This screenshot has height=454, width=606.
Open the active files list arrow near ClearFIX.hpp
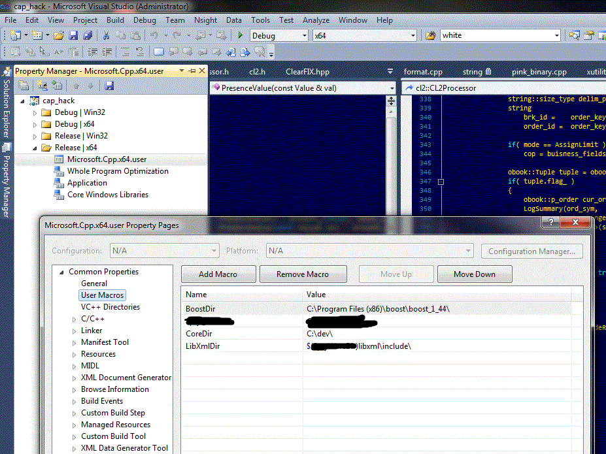pos(390,71)
